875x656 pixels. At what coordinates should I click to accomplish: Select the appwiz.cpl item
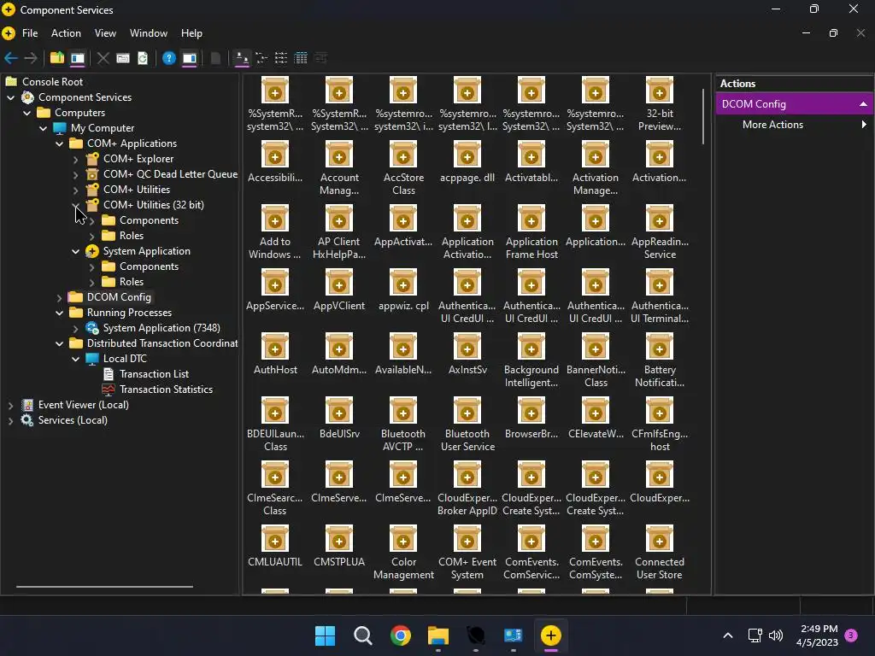point(403,290)
